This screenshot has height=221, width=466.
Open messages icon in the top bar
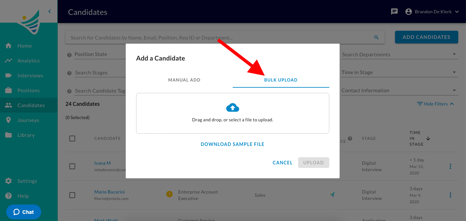[394, 12]
